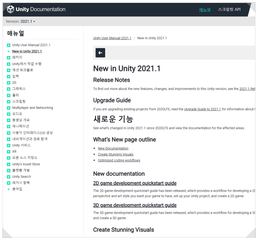This screenshot has width=258, height=240.
Task: Open the 용어집 sidebar entry
Action: (17, 189)
